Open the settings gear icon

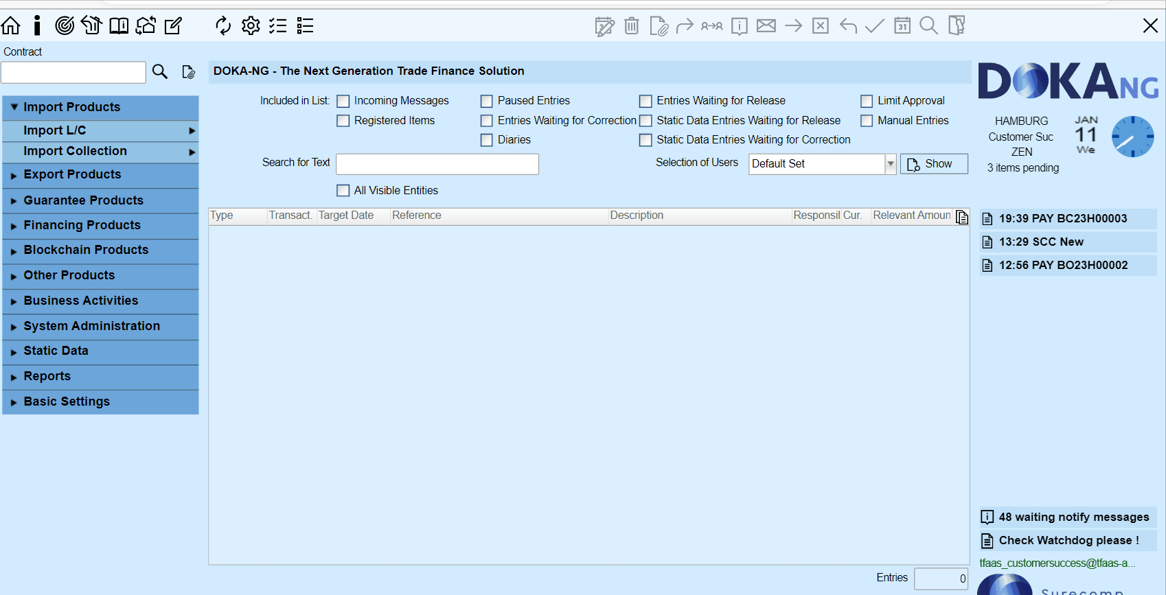click(x=251, y=26)
